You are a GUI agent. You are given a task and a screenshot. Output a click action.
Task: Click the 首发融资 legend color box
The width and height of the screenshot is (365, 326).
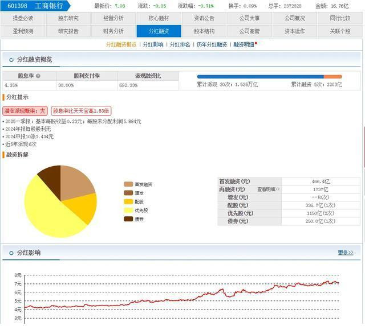pyautogui.click(x=128, y=184)
